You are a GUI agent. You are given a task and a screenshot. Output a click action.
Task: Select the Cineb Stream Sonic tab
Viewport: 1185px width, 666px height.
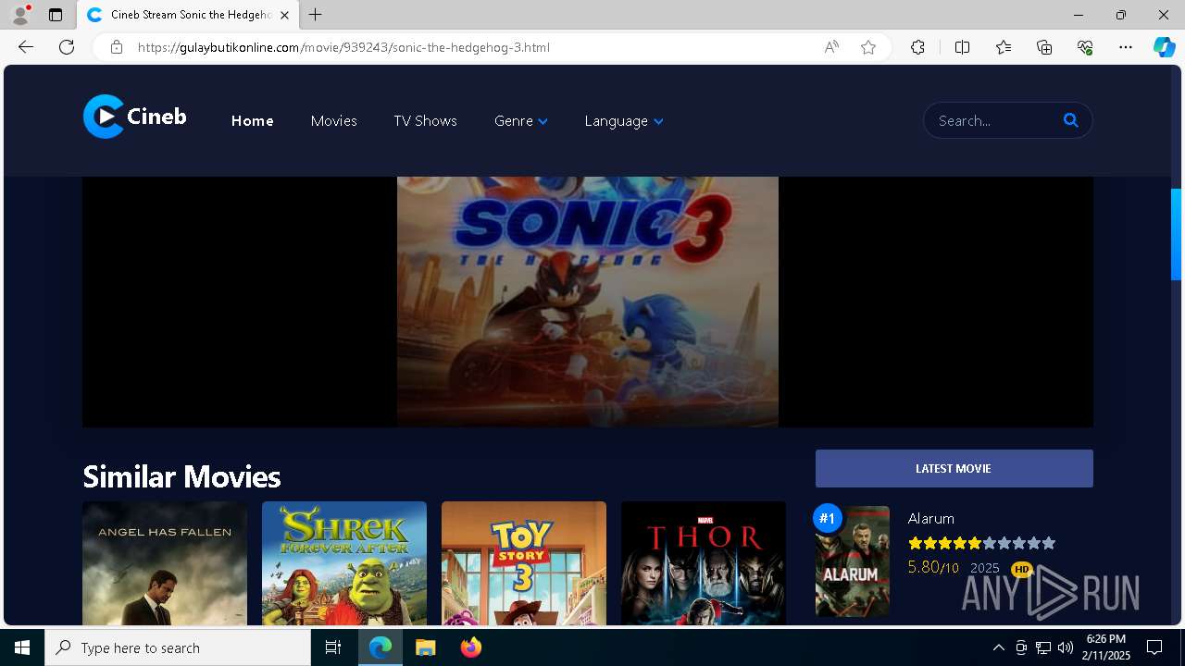[189, 15]
